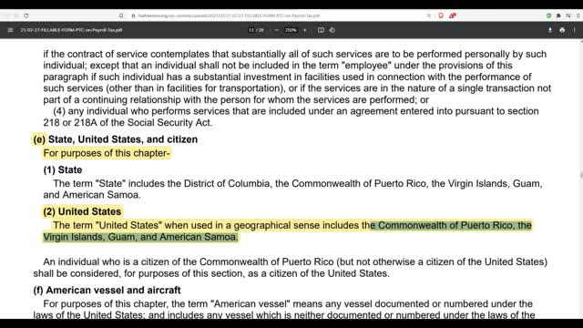Click green-highlighted "Virgin Islands, Guam, and American Samoa."

140,237
